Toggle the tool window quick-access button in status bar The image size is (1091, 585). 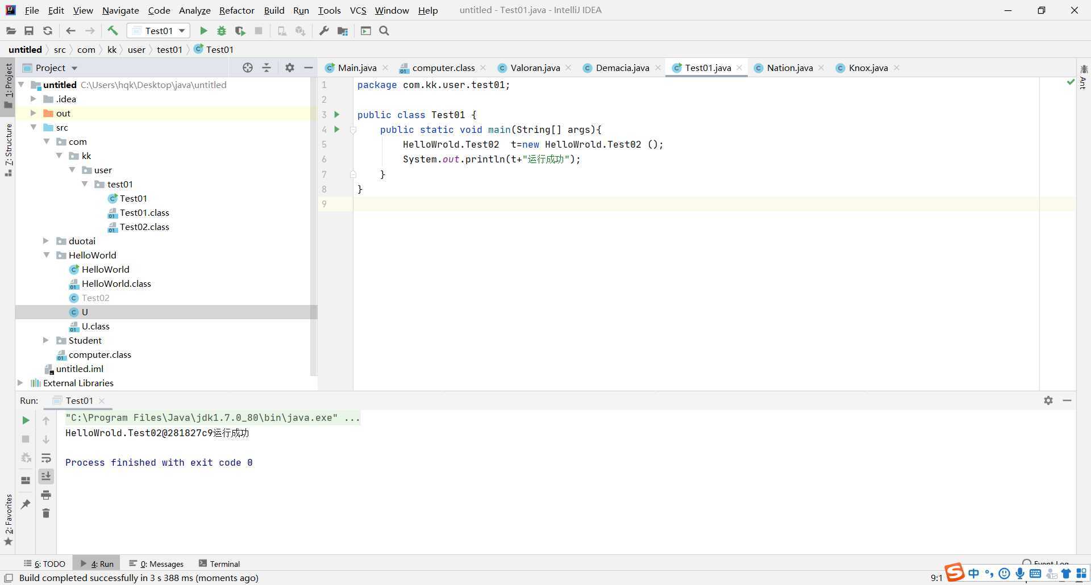pos(9,578)
